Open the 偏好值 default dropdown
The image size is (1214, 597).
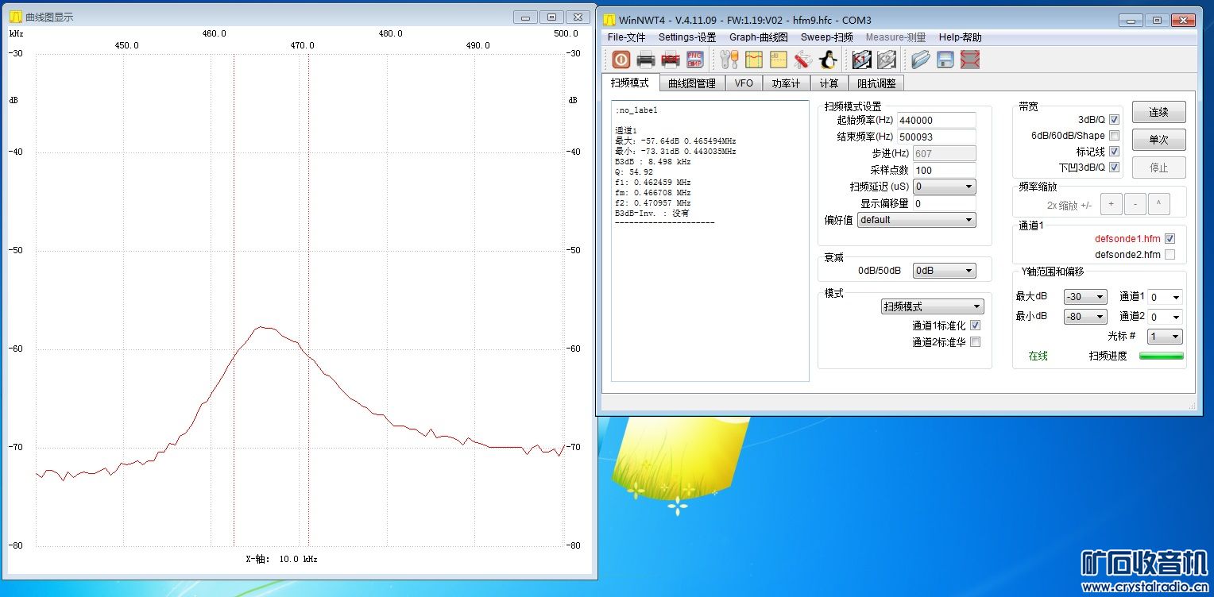pos(916,220)
